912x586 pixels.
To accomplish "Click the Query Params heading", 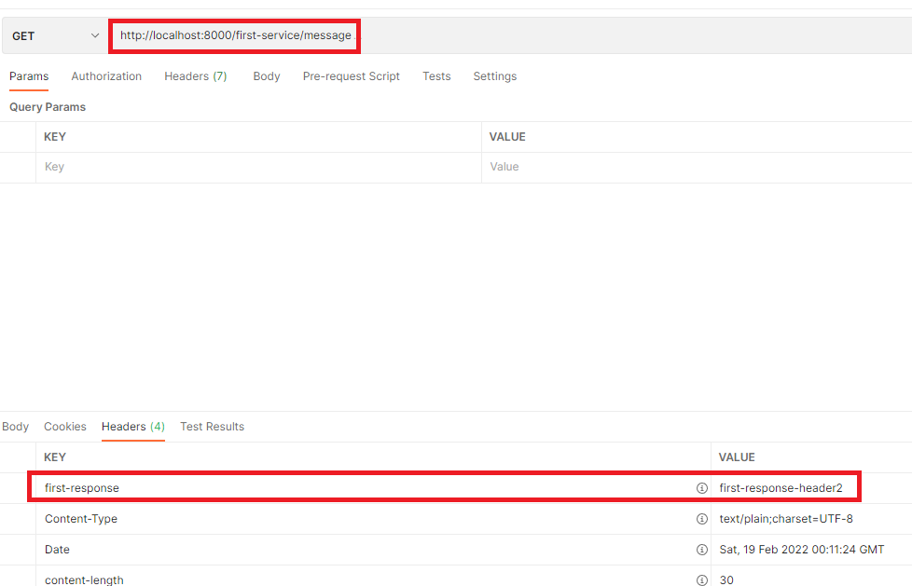I will pyautogui.click(x=48, y=107).
